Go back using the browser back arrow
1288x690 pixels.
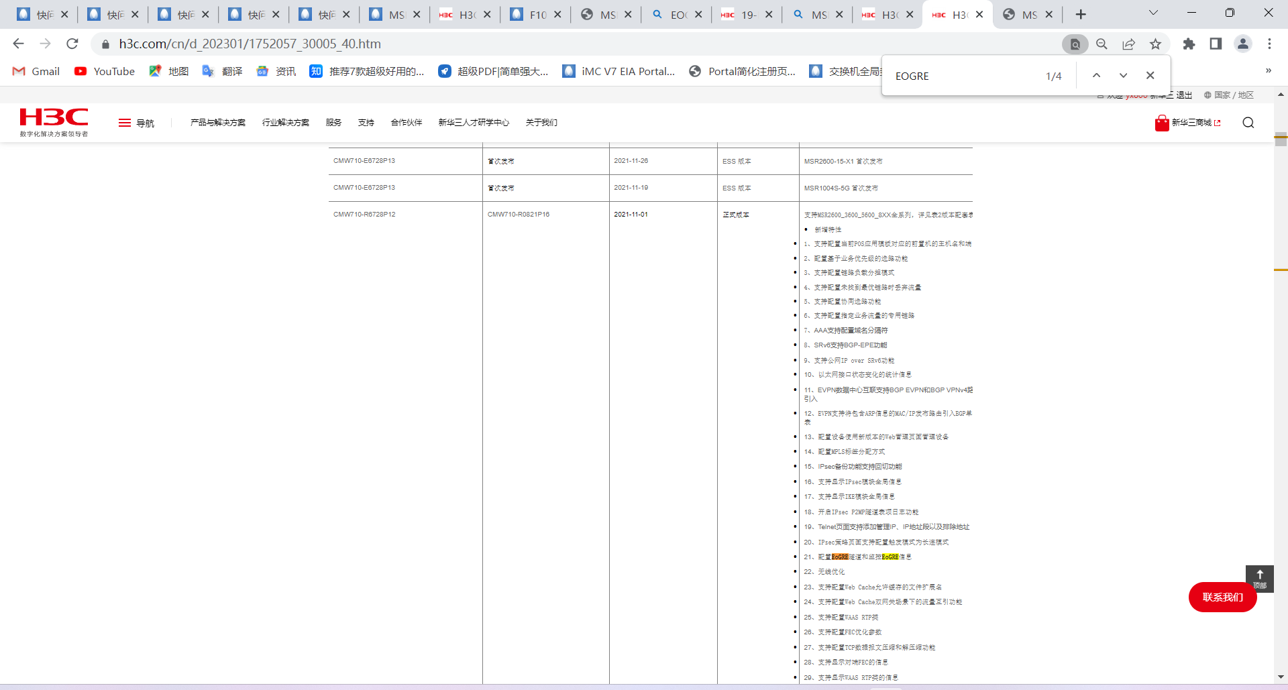(x=18, y=44)
